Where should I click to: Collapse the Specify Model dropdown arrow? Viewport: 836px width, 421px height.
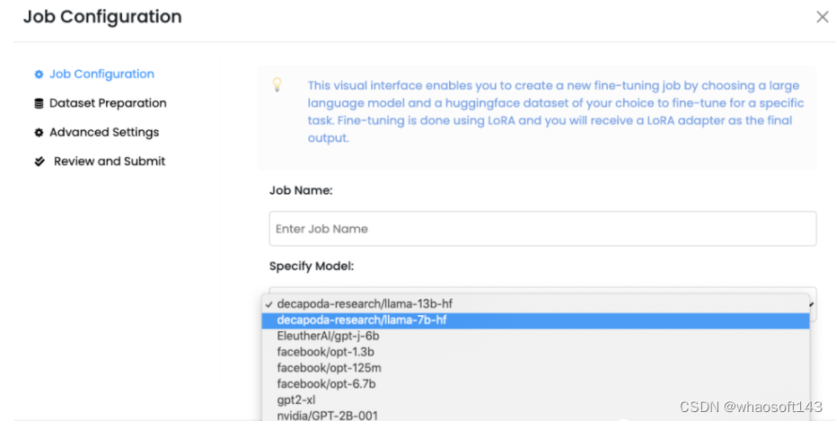(812, 305)
